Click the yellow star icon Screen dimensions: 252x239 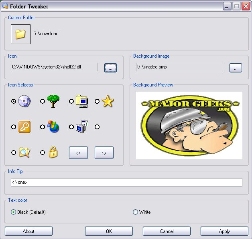click(108, 101)
